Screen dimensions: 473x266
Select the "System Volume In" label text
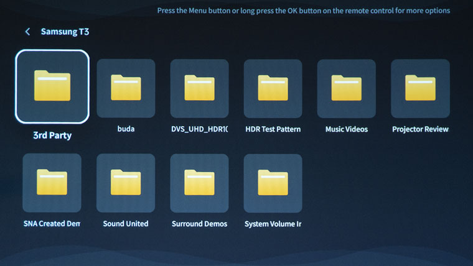pyautogui.click(x=273, y=224)
